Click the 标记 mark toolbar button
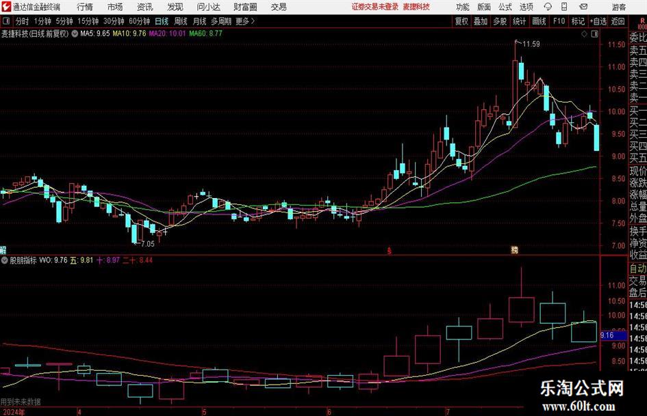This screenshot has width=647, height=416. click(x=578, y=21)
